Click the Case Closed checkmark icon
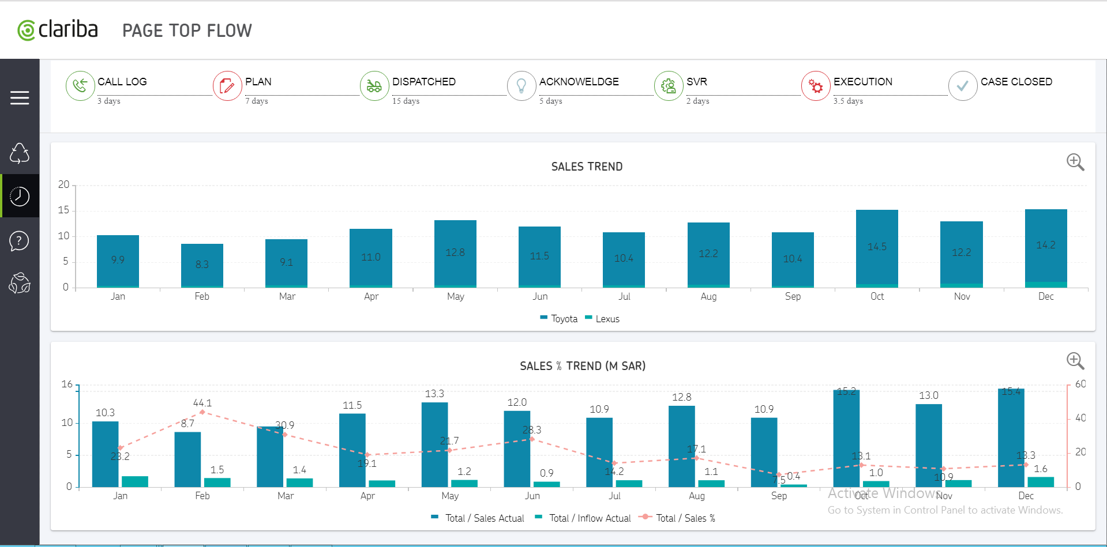This screenshot has height=547, width=1107. [x=963, y=86]
